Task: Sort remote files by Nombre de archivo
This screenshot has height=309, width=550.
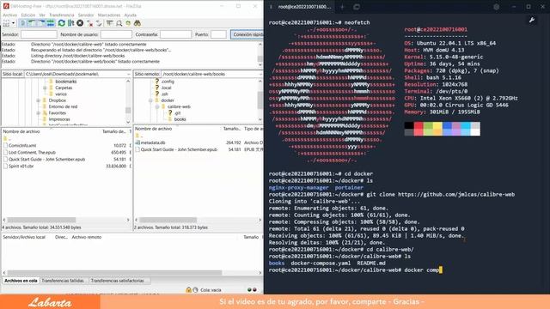Action: click(x=153, y=129)
